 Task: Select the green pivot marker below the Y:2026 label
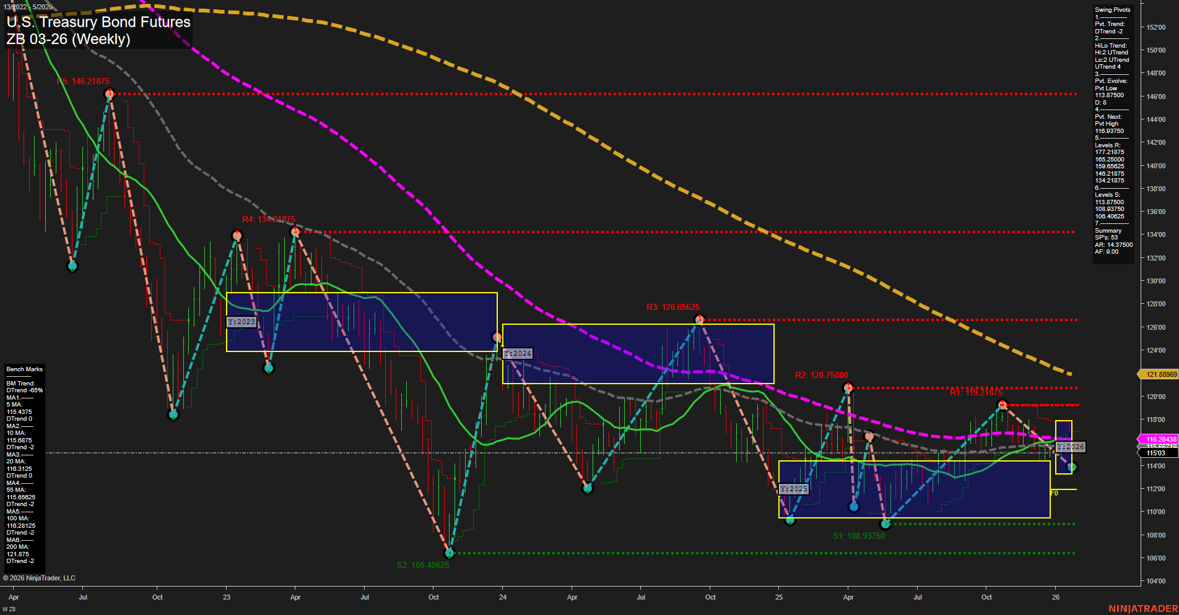[x=1071, y=467]
